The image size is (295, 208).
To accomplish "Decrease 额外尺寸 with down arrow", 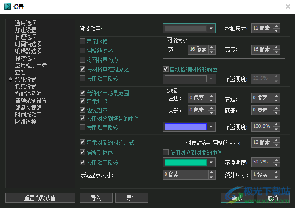I will [276, 177].
